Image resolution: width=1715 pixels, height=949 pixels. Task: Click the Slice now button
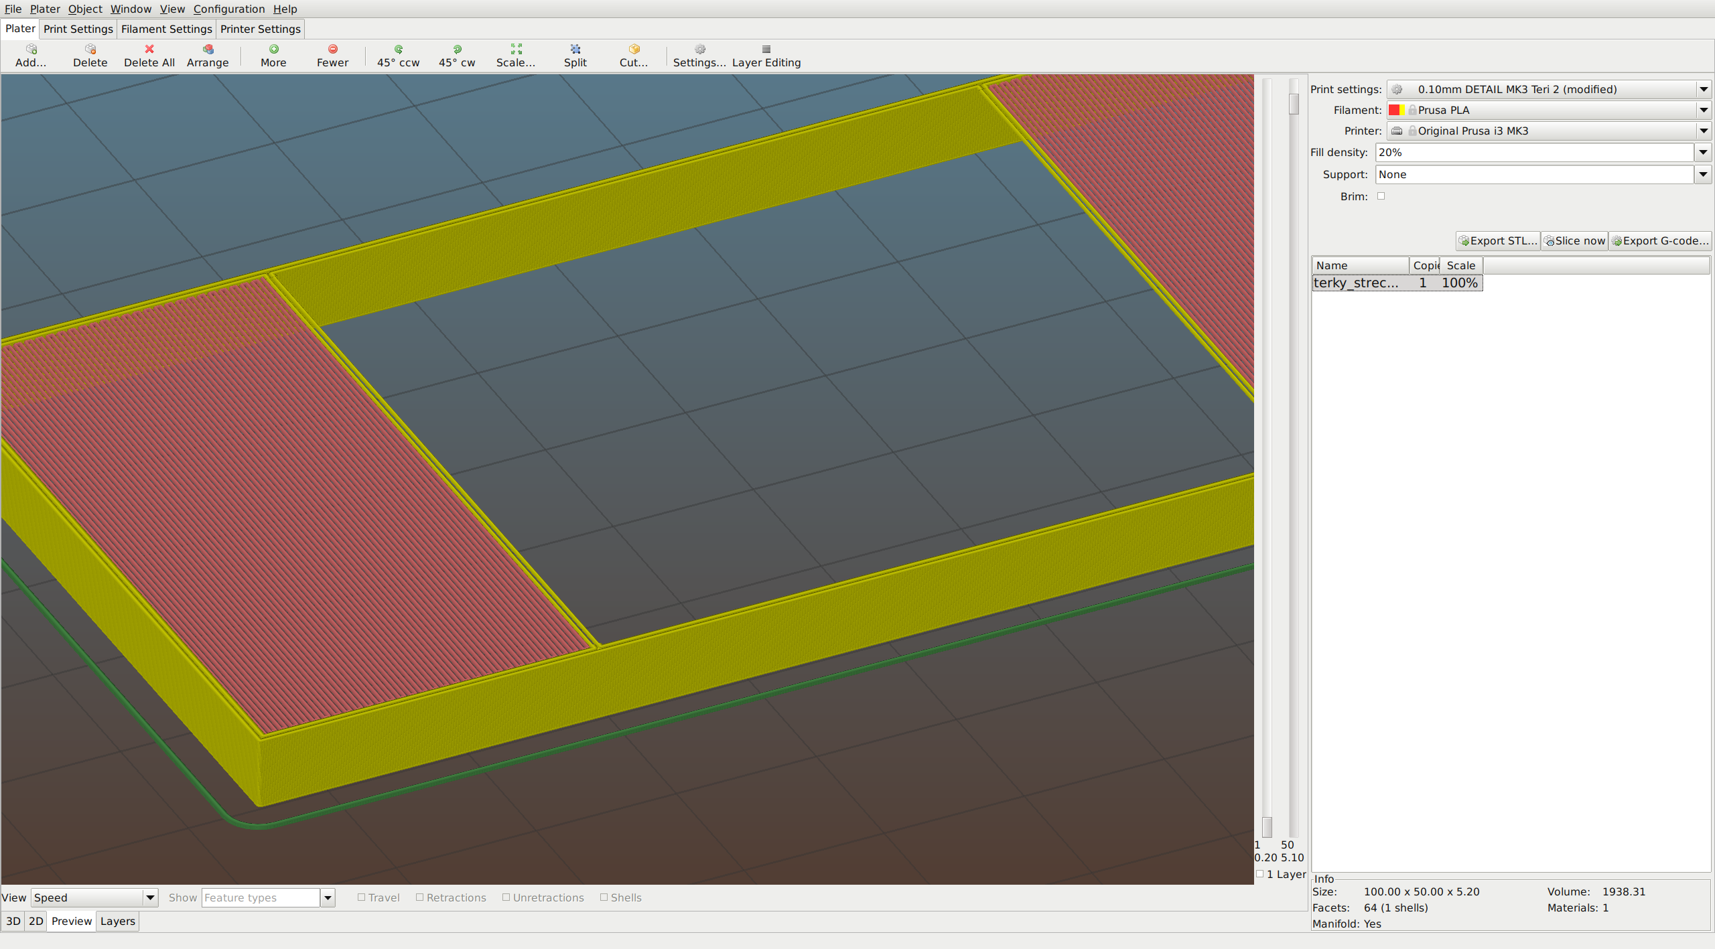click(x=1574, y=240)
